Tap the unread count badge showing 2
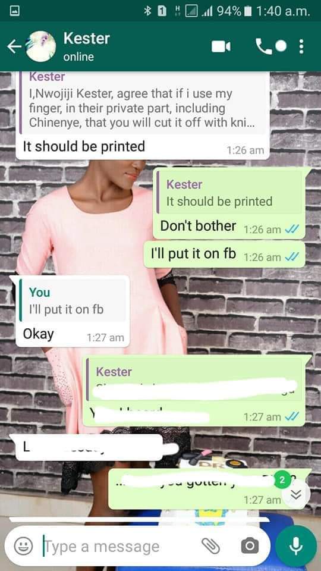This screenshot has width=321, height=571. click(x=282, y=481)
